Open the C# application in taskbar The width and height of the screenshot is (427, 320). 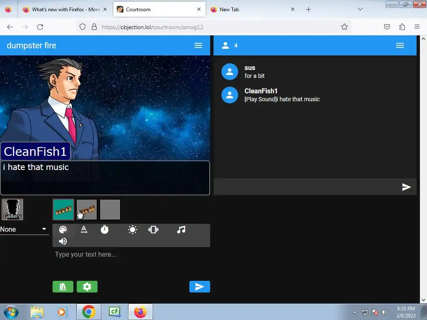pos(115,312)
